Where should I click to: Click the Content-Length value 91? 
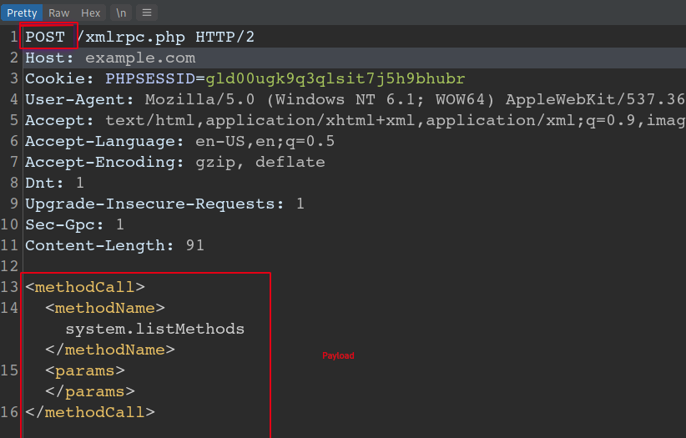[x=195, y=245]
